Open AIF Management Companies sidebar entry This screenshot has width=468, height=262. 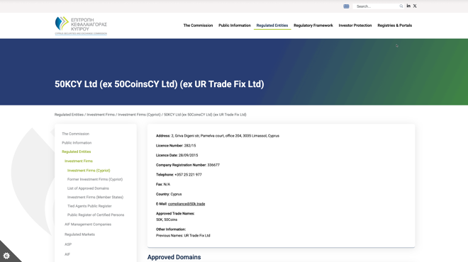pyautogui.click(x=88, y=224)
